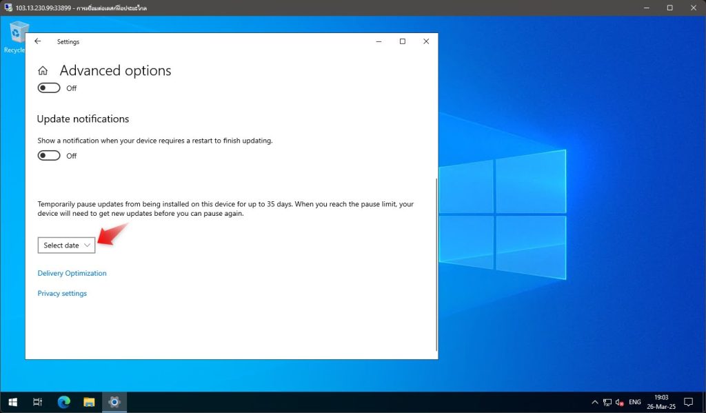Click the Home icon beside Advanced options
The image size is (706, 413).
[x=42, y=70]
